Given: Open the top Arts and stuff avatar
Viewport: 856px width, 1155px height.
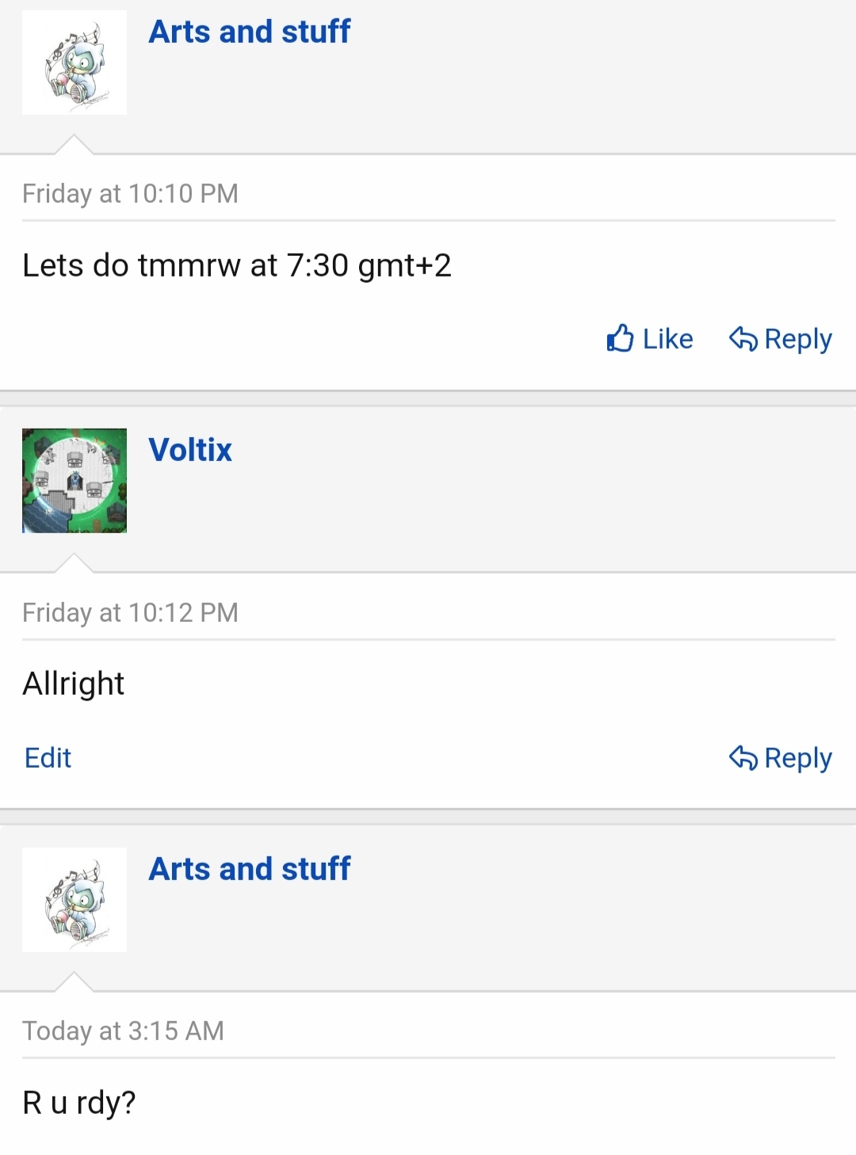Looking at the screenshot, I should coord(75,63).
